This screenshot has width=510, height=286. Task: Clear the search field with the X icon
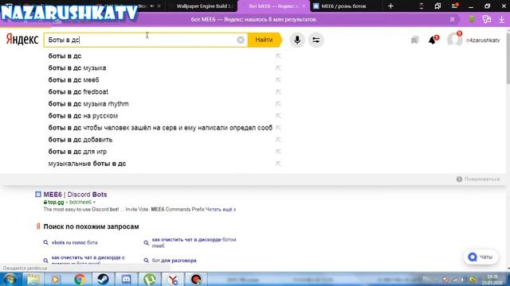point(241,40)
